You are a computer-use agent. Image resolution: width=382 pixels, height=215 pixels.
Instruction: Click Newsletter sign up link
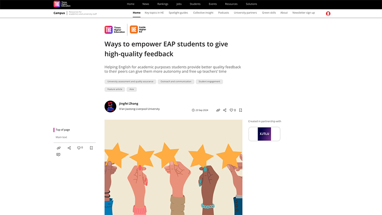pos(304,13)
